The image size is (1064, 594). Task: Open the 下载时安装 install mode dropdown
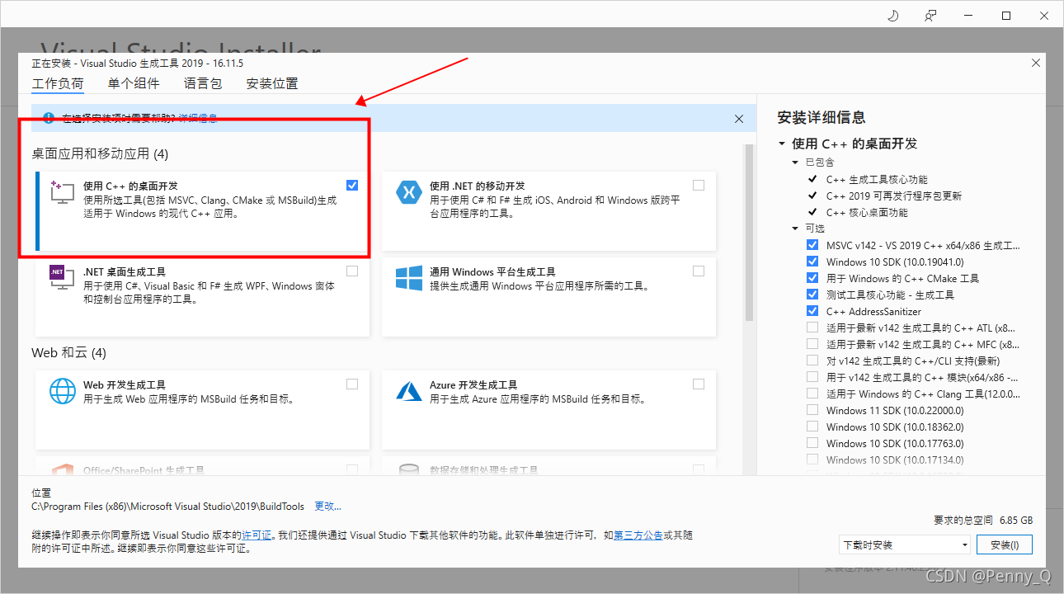coord(905,544)
